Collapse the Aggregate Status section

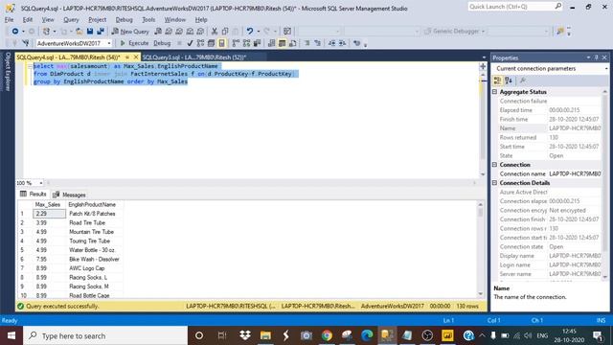494,92
